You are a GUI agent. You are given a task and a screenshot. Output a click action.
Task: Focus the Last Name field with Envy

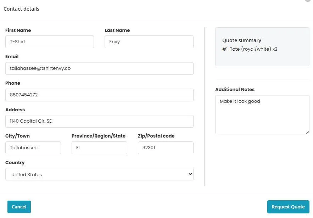pos(149,42)
